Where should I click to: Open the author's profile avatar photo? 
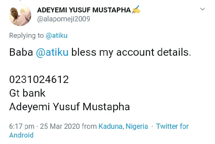(20, 15)
